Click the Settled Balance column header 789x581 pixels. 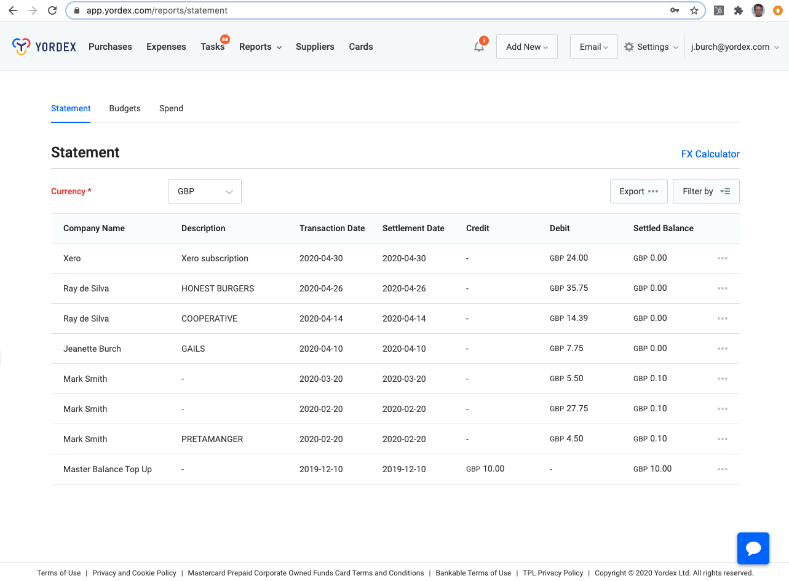[664, 228]
